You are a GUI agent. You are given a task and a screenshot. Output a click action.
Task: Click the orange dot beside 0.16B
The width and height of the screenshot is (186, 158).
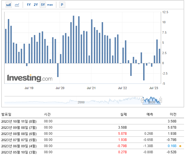coord(180,146)
